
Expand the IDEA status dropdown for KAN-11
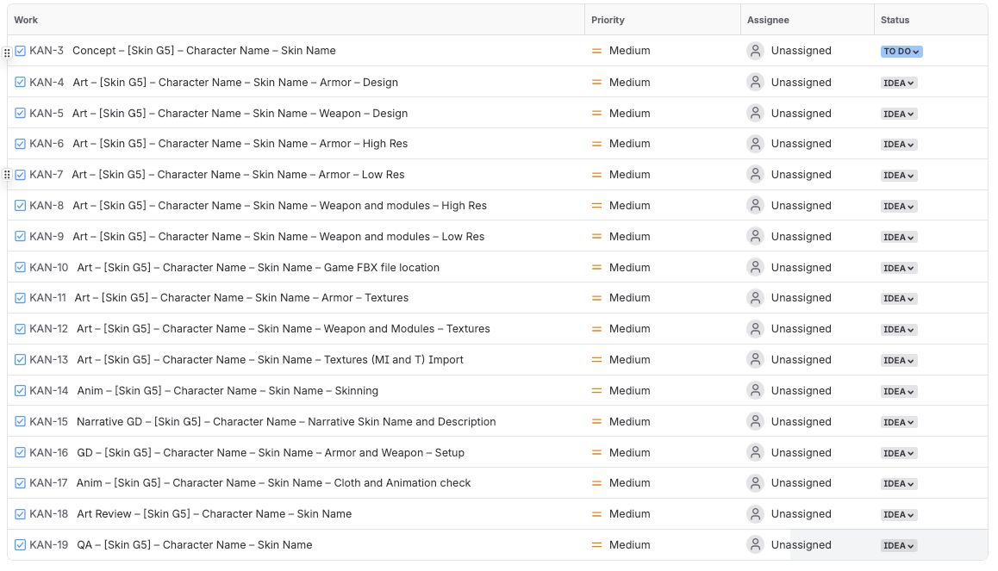click(x=899, y=299)
